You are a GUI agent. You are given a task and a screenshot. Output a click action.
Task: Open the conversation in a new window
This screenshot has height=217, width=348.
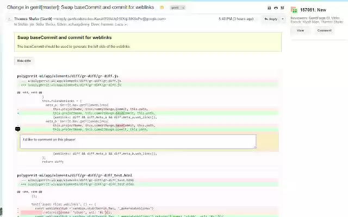pos(282,8)
